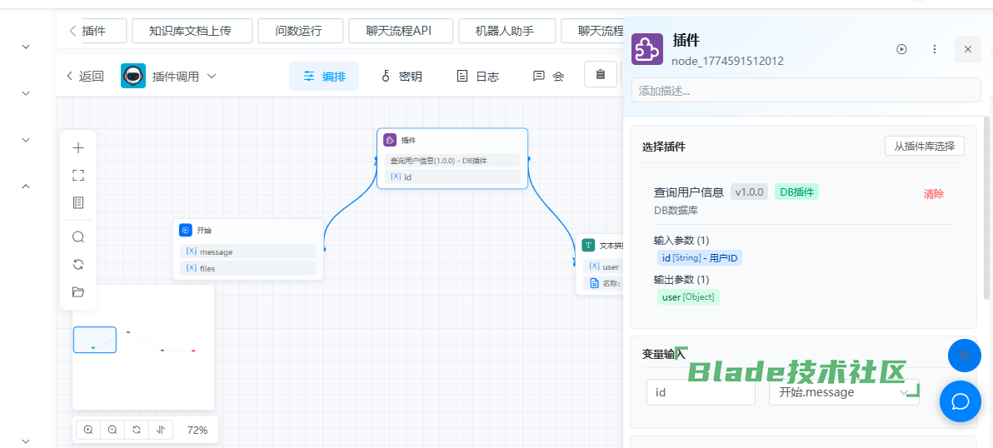Screen dimensions: 993x448
Task: Click the 添加描述 description input field
Action: click(x=806, y=90)
